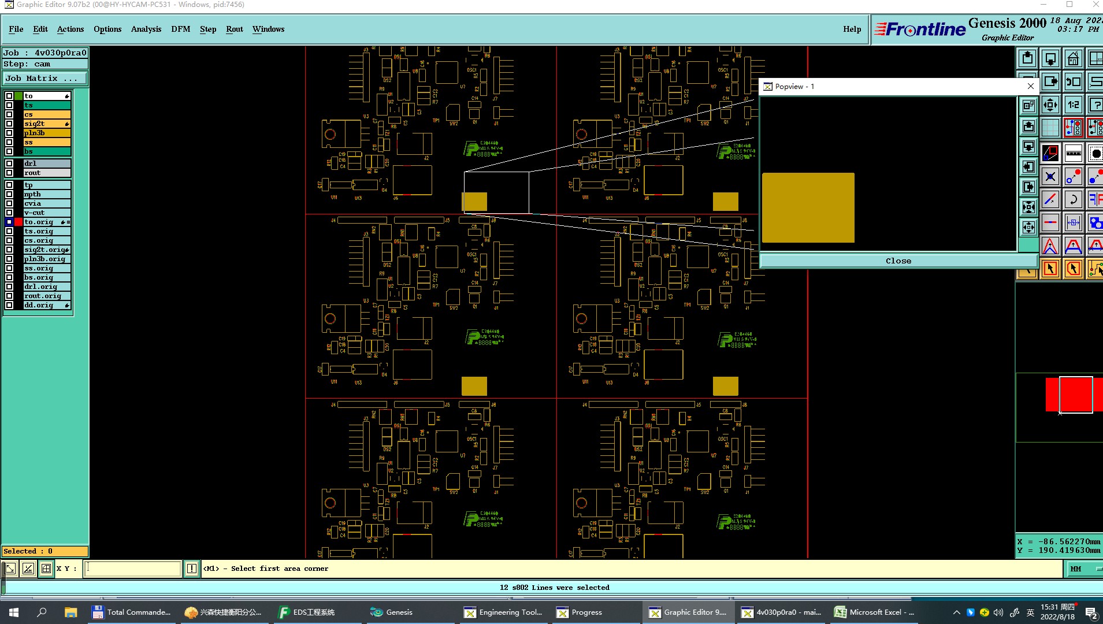Click the layer control traffic-light icon
The width and height of the screenshot is (1103, 624).
coord(1073,128)
